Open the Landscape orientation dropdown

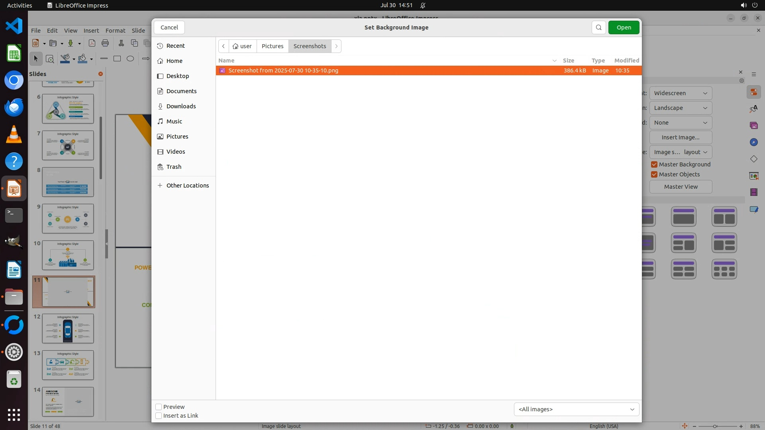pyautogui.click(x=680, y=108)
